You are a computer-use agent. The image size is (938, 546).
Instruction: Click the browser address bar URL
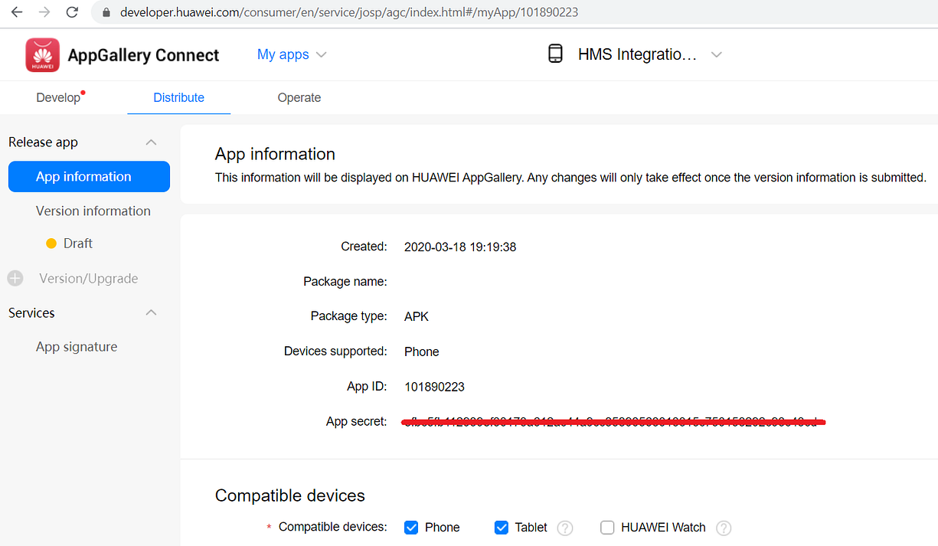[349, 13]
